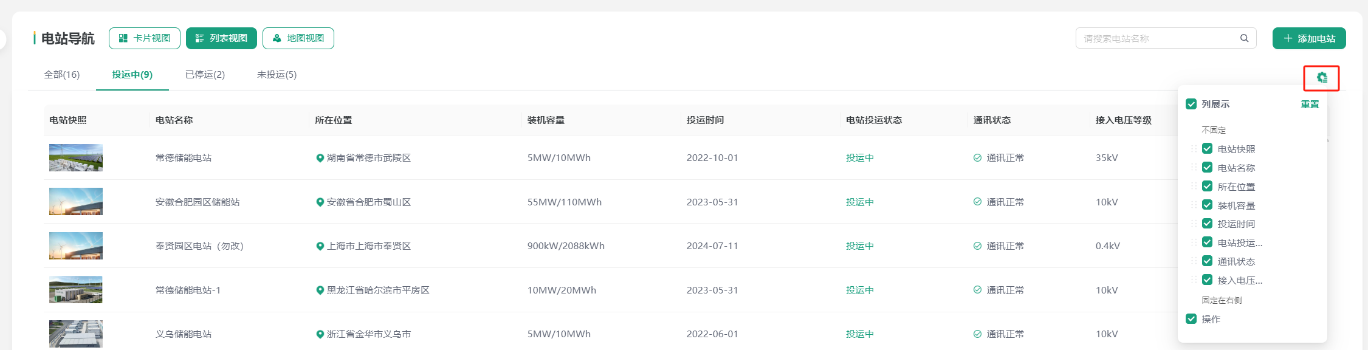Click location pin for 上海市上海市奉贤区
This screenshot has width=1368, height=350.
[x=320, y=246]
